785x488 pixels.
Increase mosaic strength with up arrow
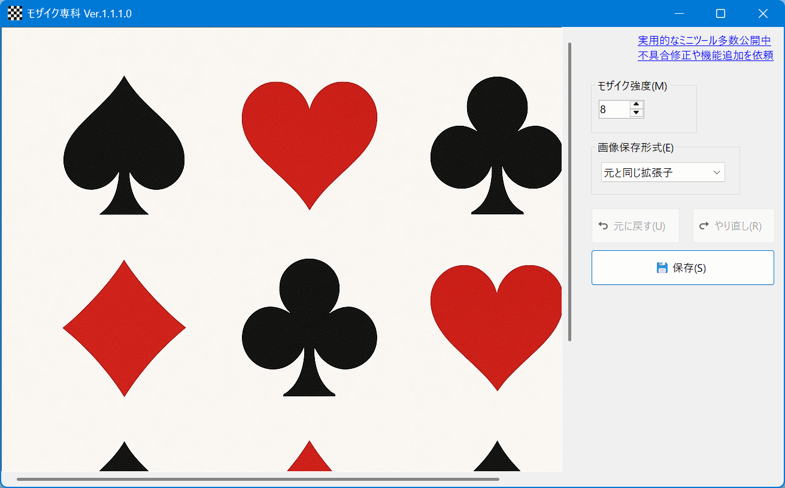637,105
